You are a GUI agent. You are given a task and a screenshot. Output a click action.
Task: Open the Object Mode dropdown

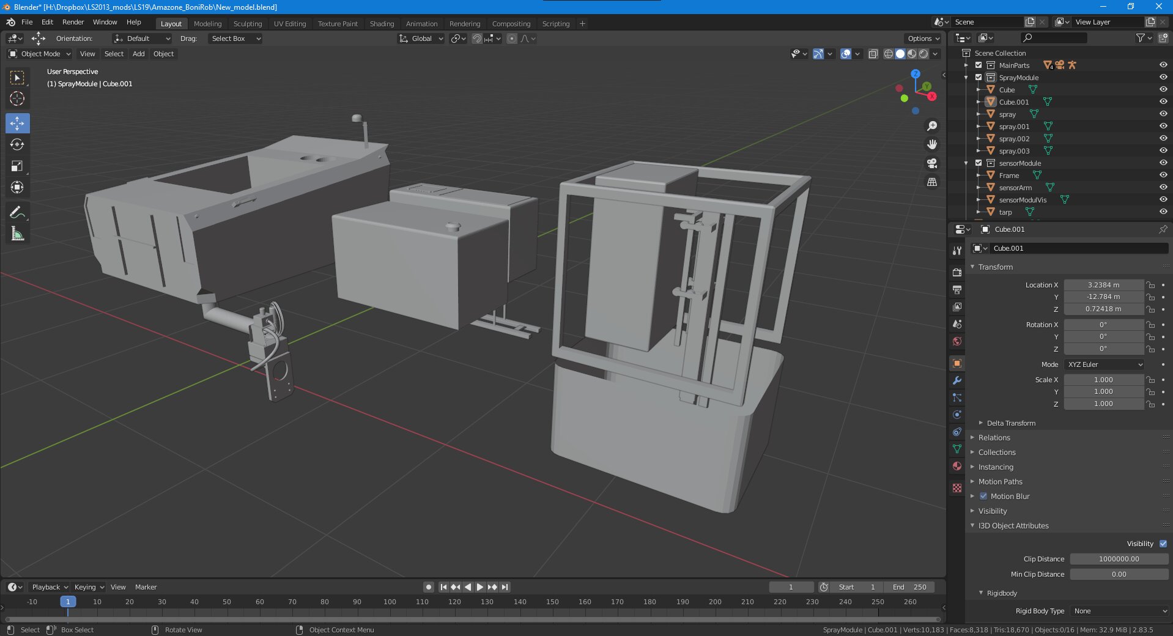tap(40, 54)
